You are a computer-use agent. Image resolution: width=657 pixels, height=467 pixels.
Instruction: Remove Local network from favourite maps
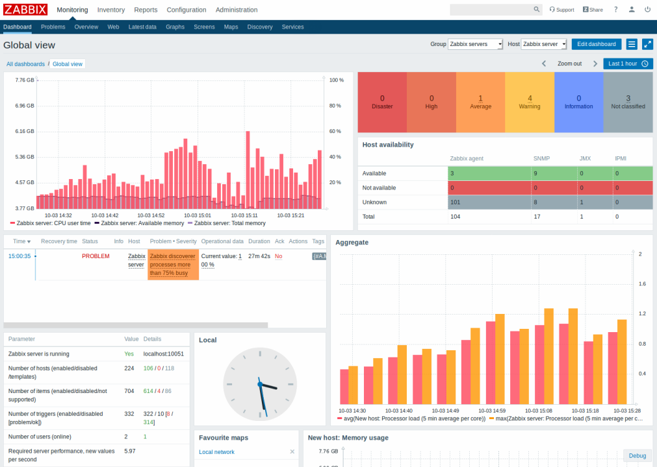pyautogui.click(x=292, y=451)
